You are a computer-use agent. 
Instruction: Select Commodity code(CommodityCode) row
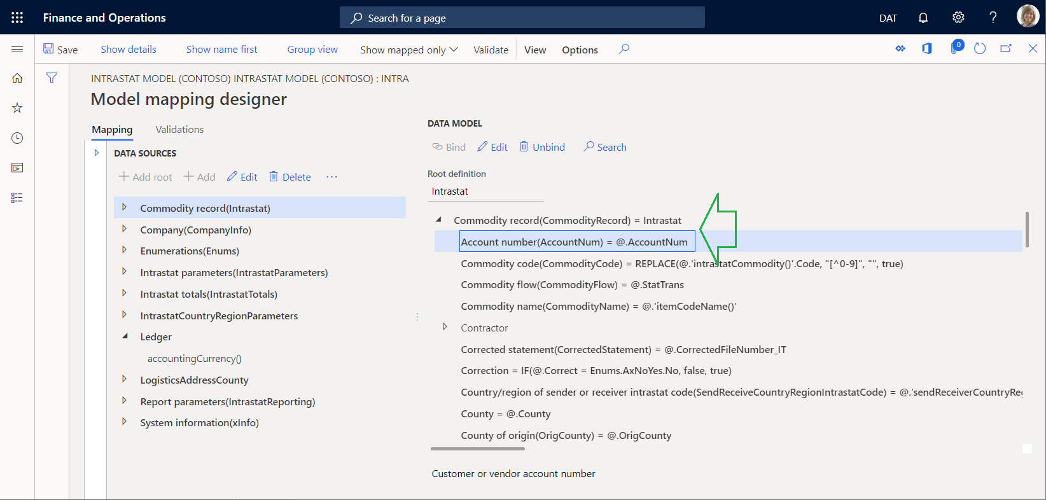[682, 263]
